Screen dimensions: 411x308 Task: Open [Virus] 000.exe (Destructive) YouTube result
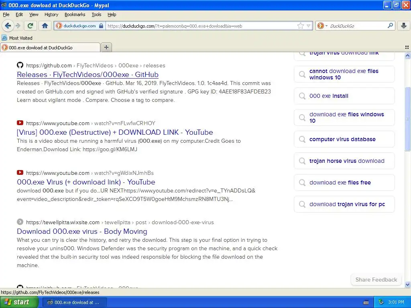[115, 132]
